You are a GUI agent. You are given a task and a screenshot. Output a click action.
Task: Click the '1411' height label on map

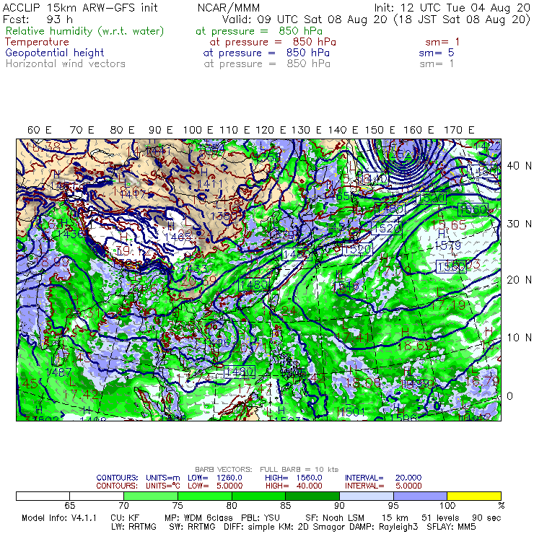click(x=211, y=184)
